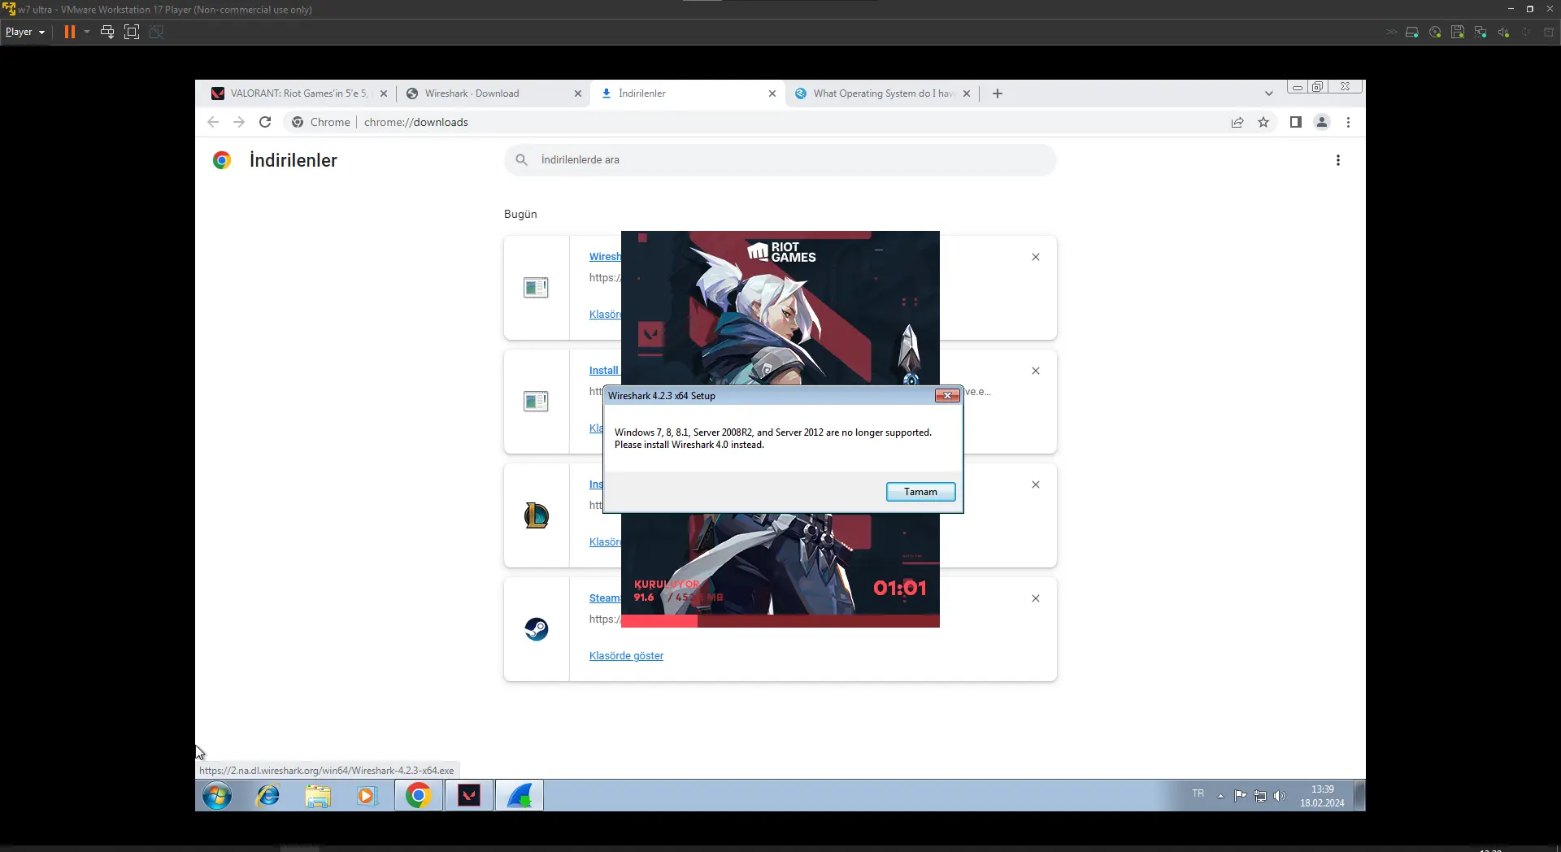The width and height of the screenshot is (1561, 852).
Task: Click Klasörde göster for the Steam download
Action: point(626,656)
